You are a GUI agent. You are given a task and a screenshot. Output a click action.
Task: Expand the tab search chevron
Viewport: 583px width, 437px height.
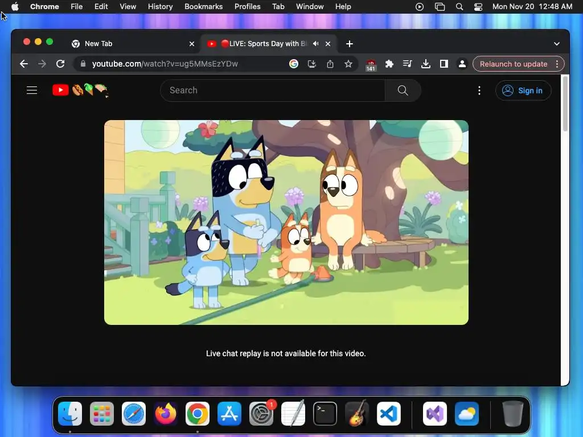point(557,43)
